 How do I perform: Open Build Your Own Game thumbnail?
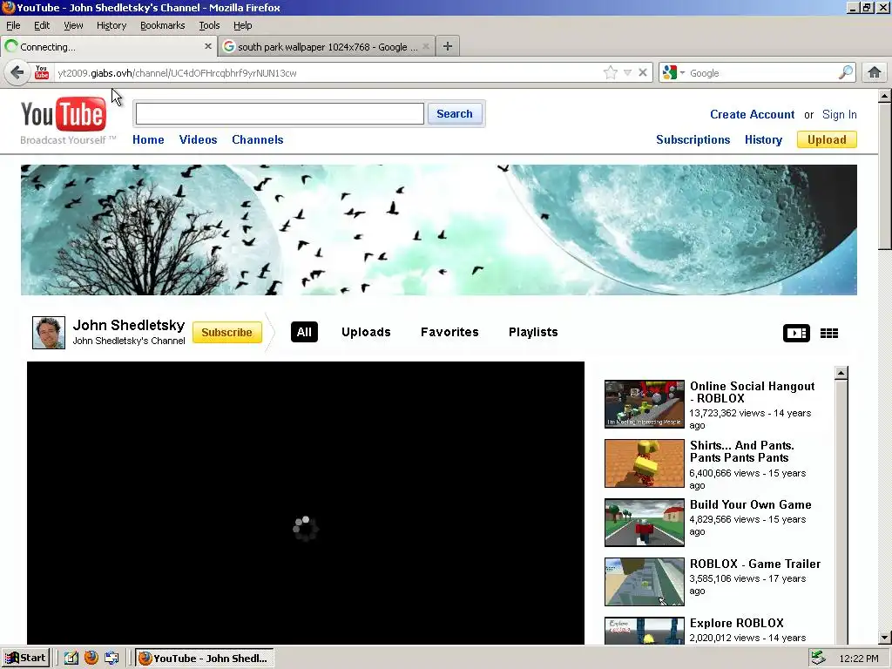click(x=645, y=523)
